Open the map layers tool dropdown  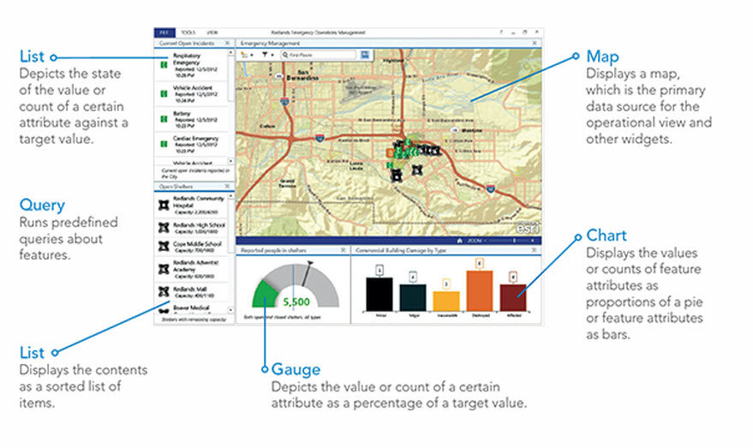click(247, 55)
